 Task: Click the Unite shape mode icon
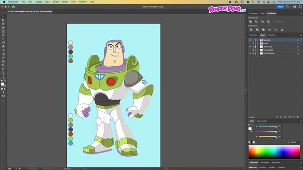pyautogui.click(x=250, y=22)
